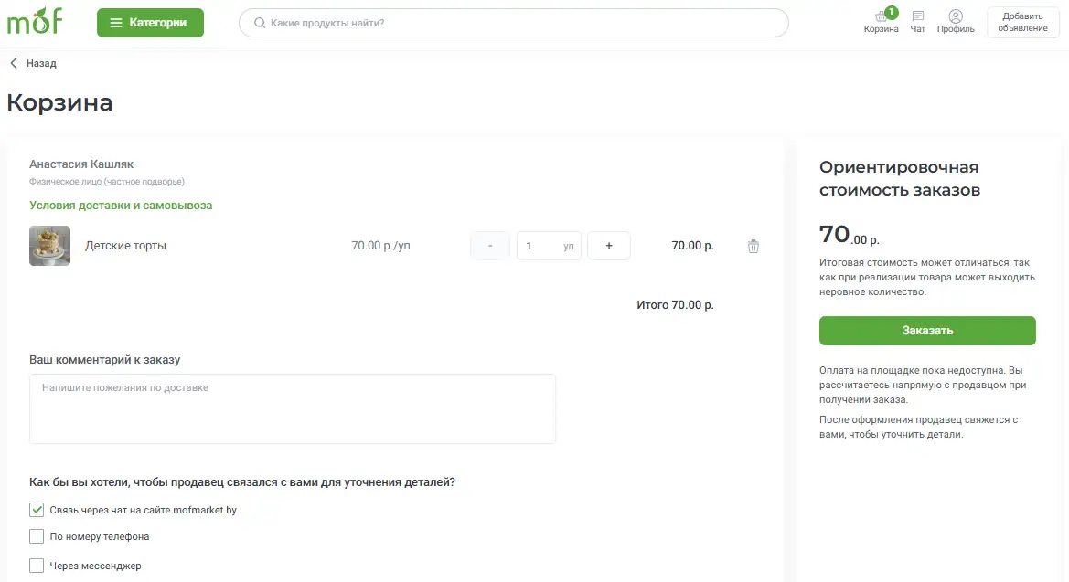Click the back arrow chevron
Image resolution: width=1069 pixels, height=582 pixels.
[x=14, y=63]
